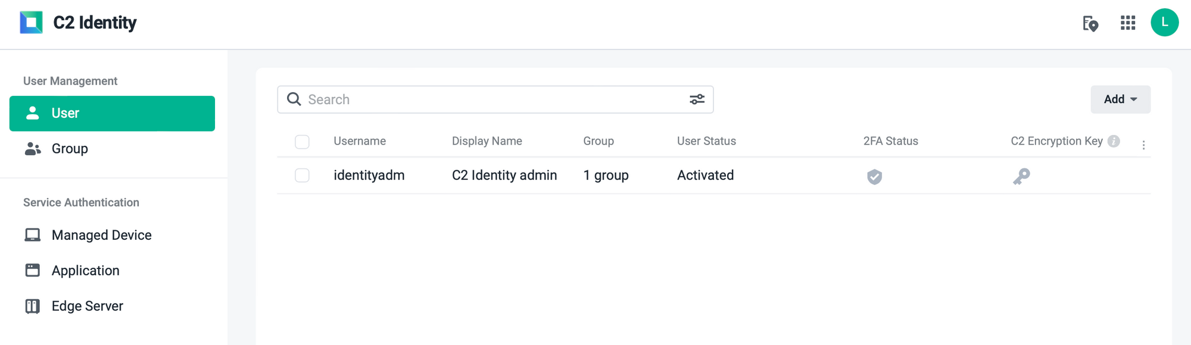1191x345 pixels.
Task: Click the C2 Encryption Key column header
Action: tap(1056, 141)
